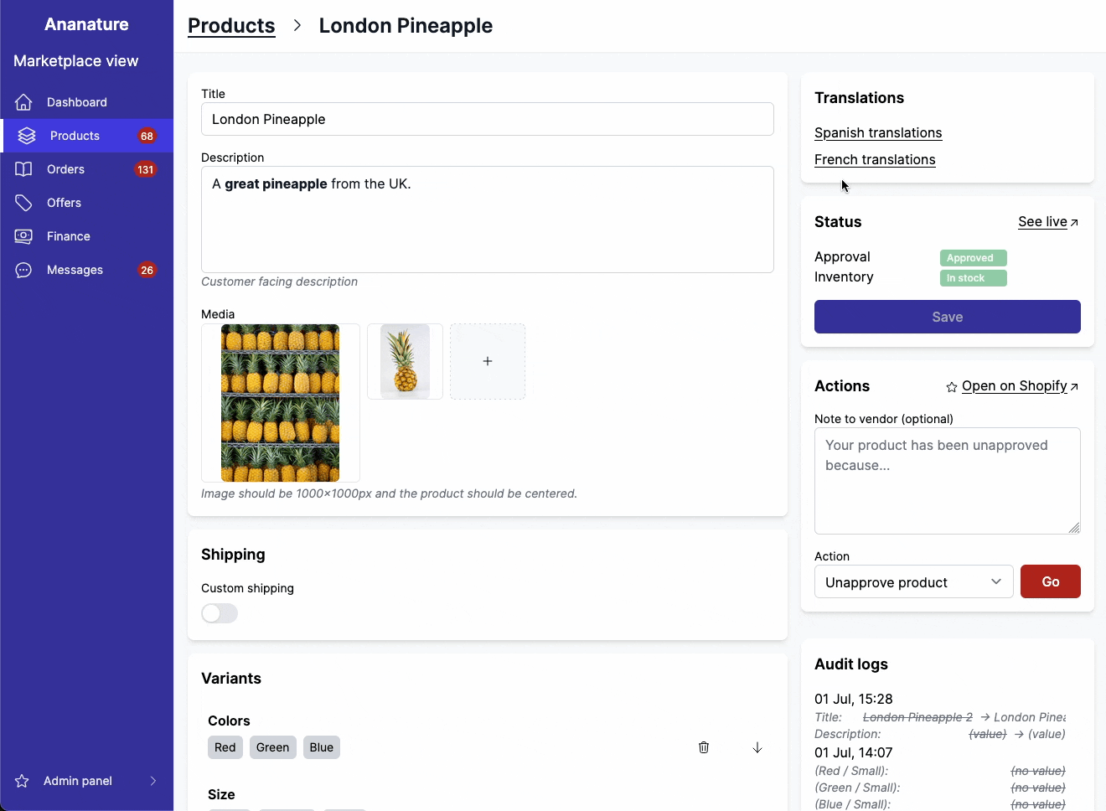Select the Dashboard home icon
The width and height of the screenshot is (1106, 811).
click(23, 101)
